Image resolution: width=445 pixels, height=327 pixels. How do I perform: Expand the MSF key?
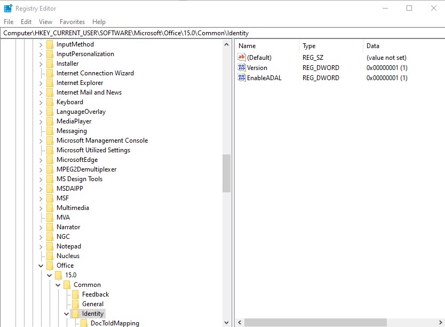(x=41, y=198)
